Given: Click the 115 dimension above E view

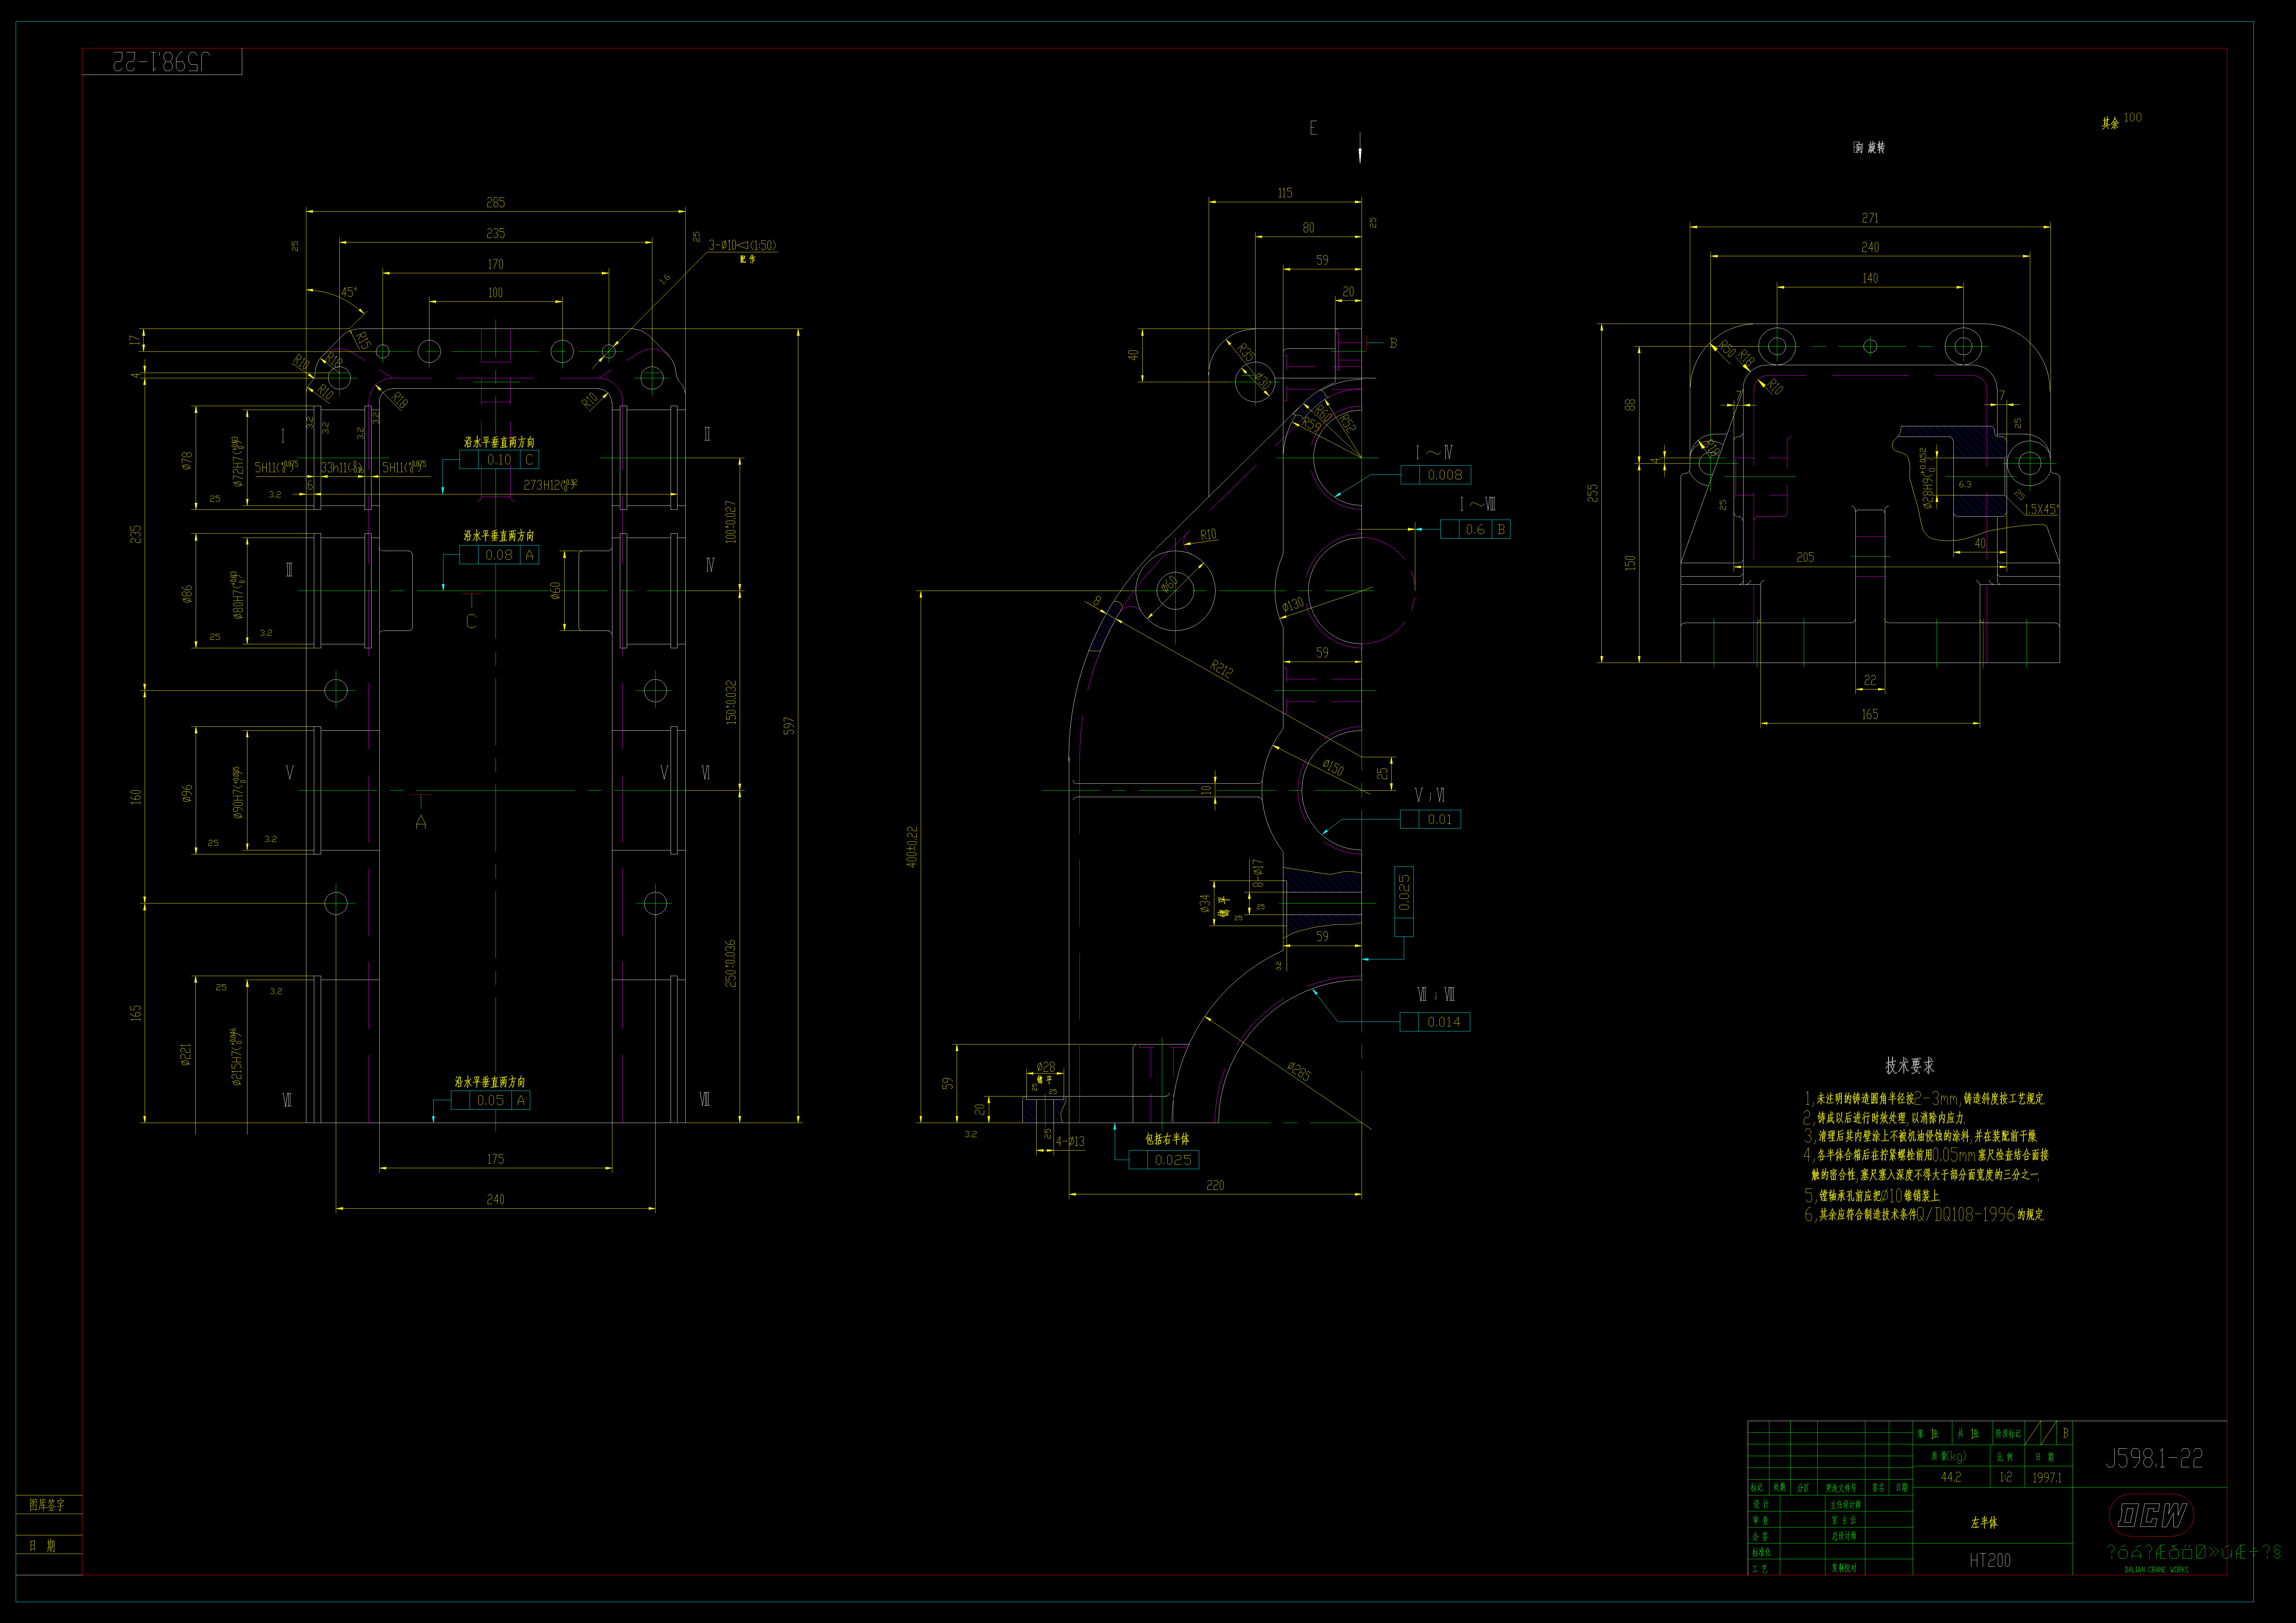Looking at the screenshot, I should (1285, 193).
